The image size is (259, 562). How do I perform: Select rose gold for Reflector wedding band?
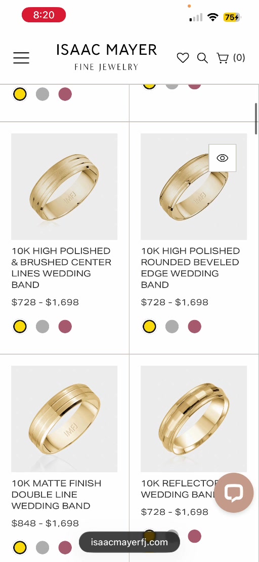pyautogui.click(x=194, y=536)
